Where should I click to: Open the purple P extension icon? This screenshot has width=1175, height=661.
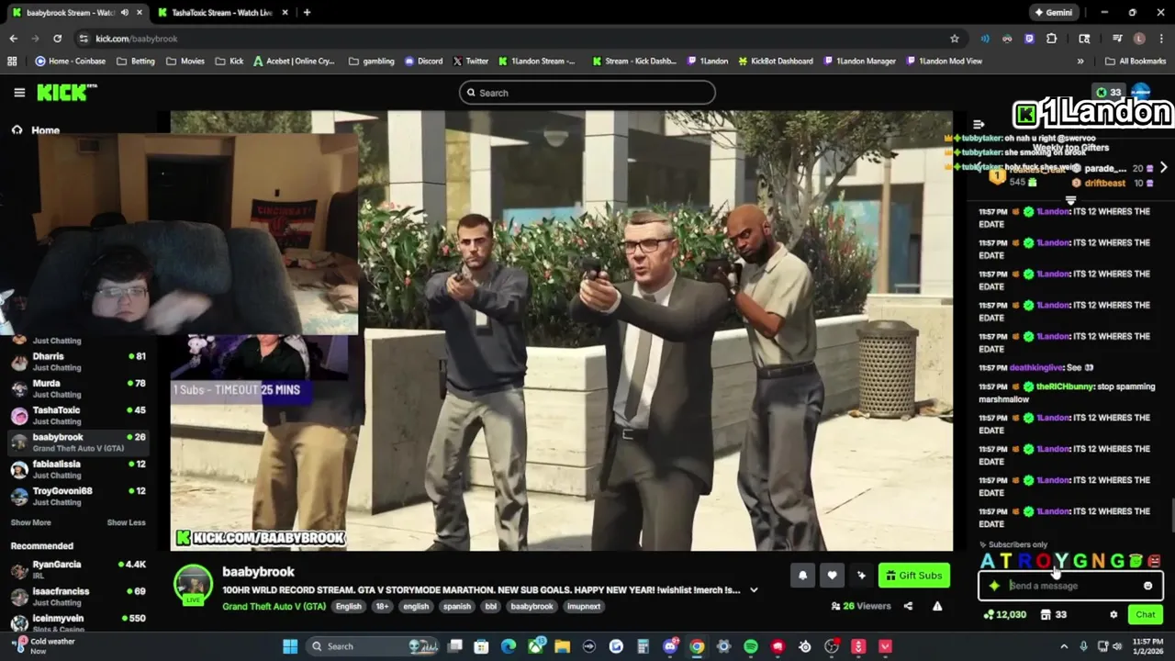coord(1029,39)
